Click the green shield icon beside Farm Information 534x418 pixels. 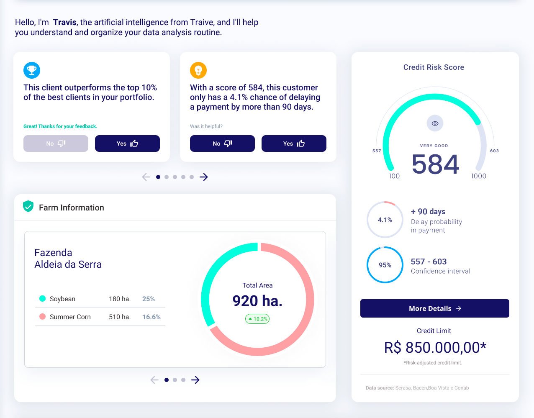(28, 206)
